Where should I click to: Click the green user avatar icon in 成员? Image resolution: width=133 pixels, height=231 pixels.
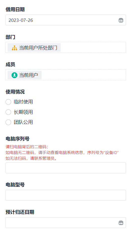(14, 75)
